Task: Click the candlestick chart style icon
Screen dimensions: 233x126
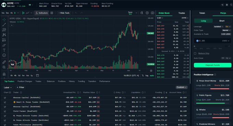Action: point(23,13)
